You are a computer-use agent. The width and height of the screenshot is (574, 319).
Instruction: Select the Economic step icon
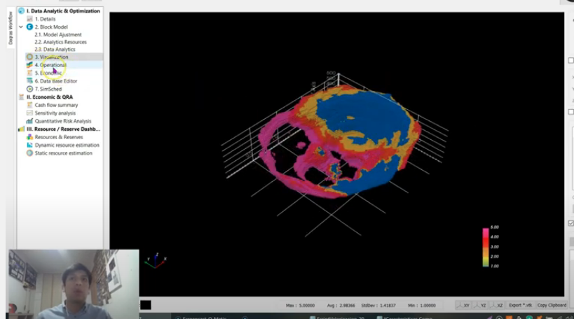(29, 73)
